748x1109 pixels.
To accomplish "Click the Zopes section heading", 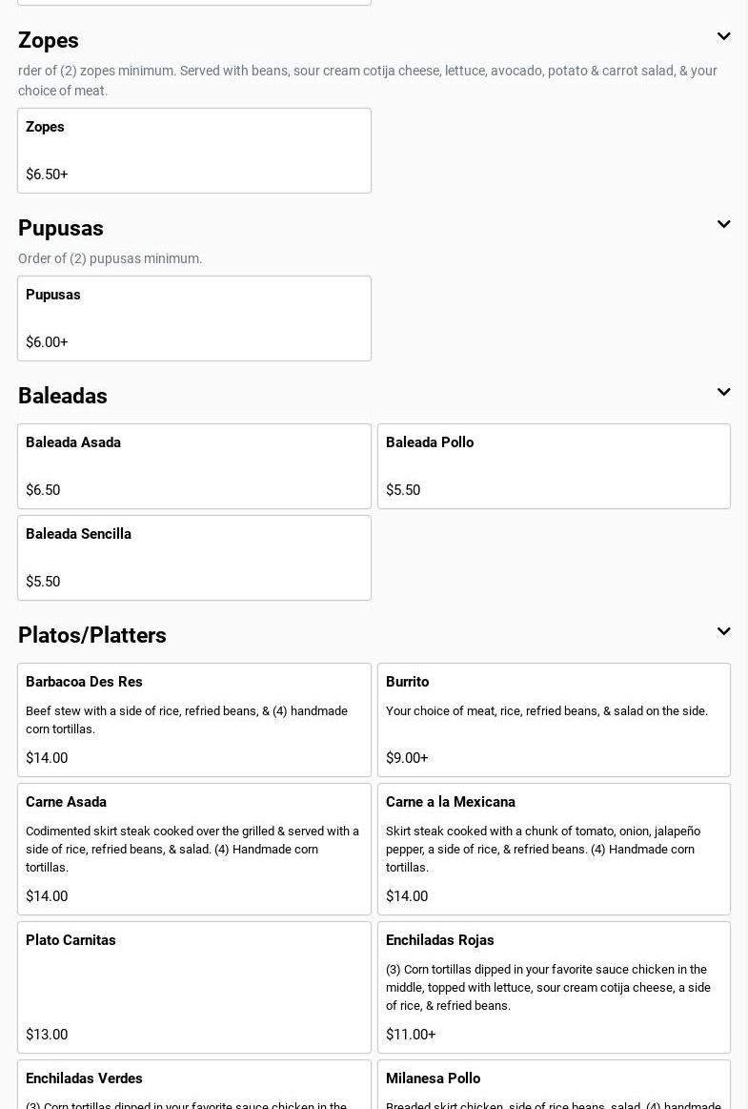I will (49, 40).
